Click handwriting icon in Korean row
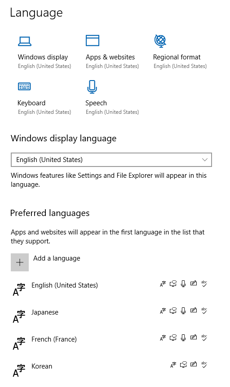This screenshot has height=387, width=230. [x=194, y=364]
